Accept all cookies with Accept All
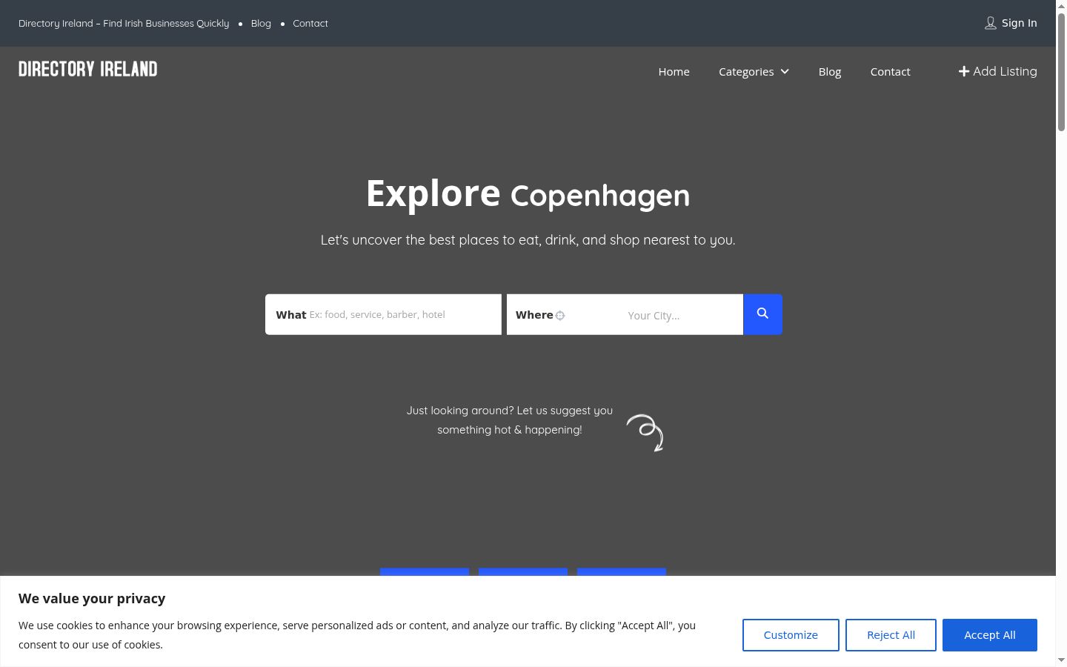This screenshot has width=1067, height=667. pos(990,635)
